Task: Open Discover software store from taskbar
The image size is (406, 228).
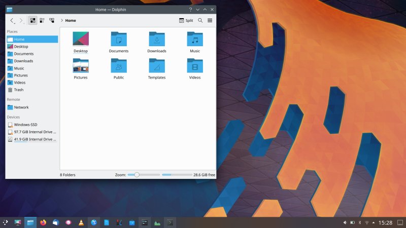Action: tap(132, 222)
